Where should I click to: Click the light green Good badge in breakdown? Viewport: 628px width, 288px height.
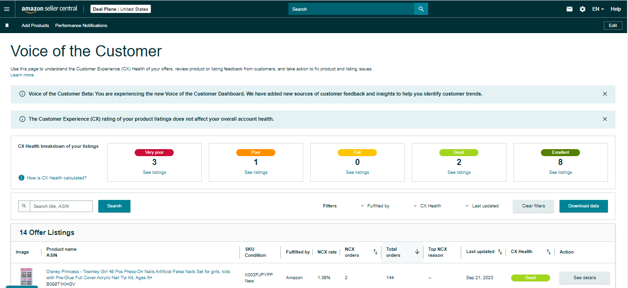click(459, 152)
